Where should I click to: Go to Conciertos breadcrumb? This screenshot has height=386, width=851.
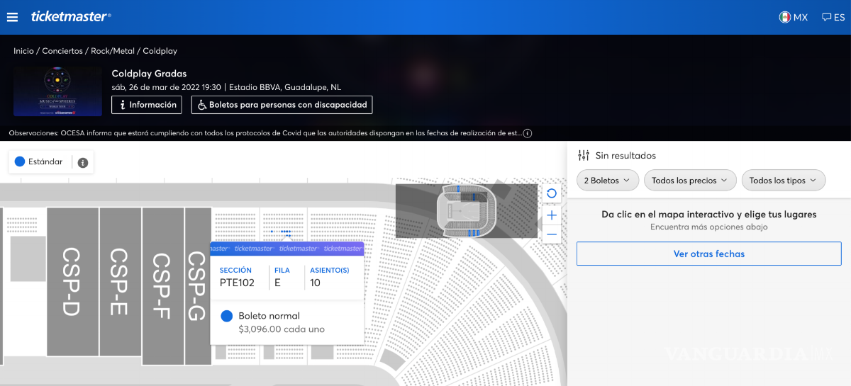[63, 51]
